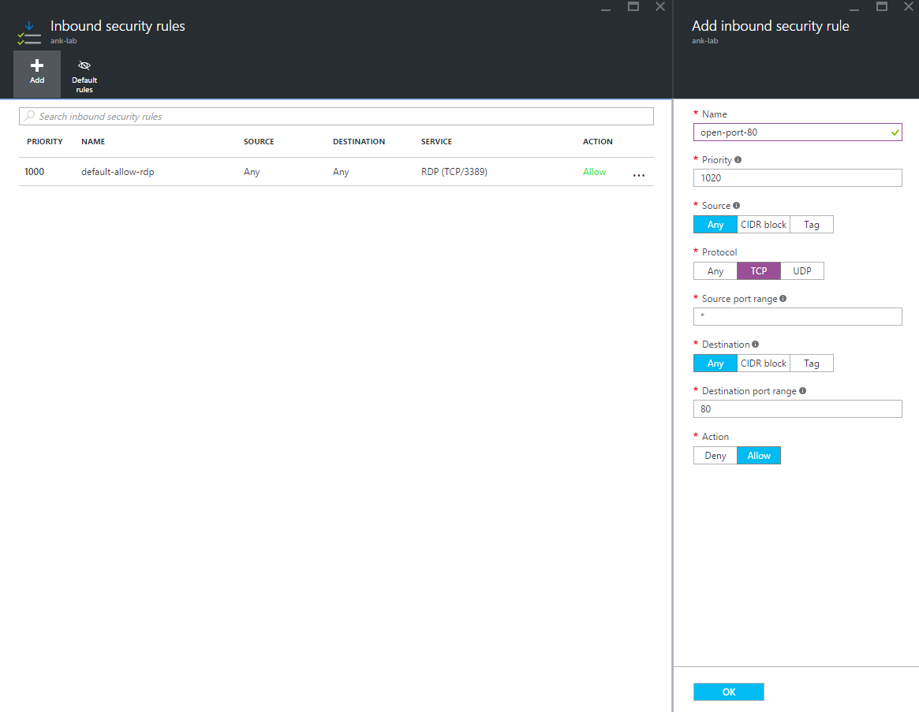Click the Source port range field
This screenshot has width=919, height=712.
[797, 316]
